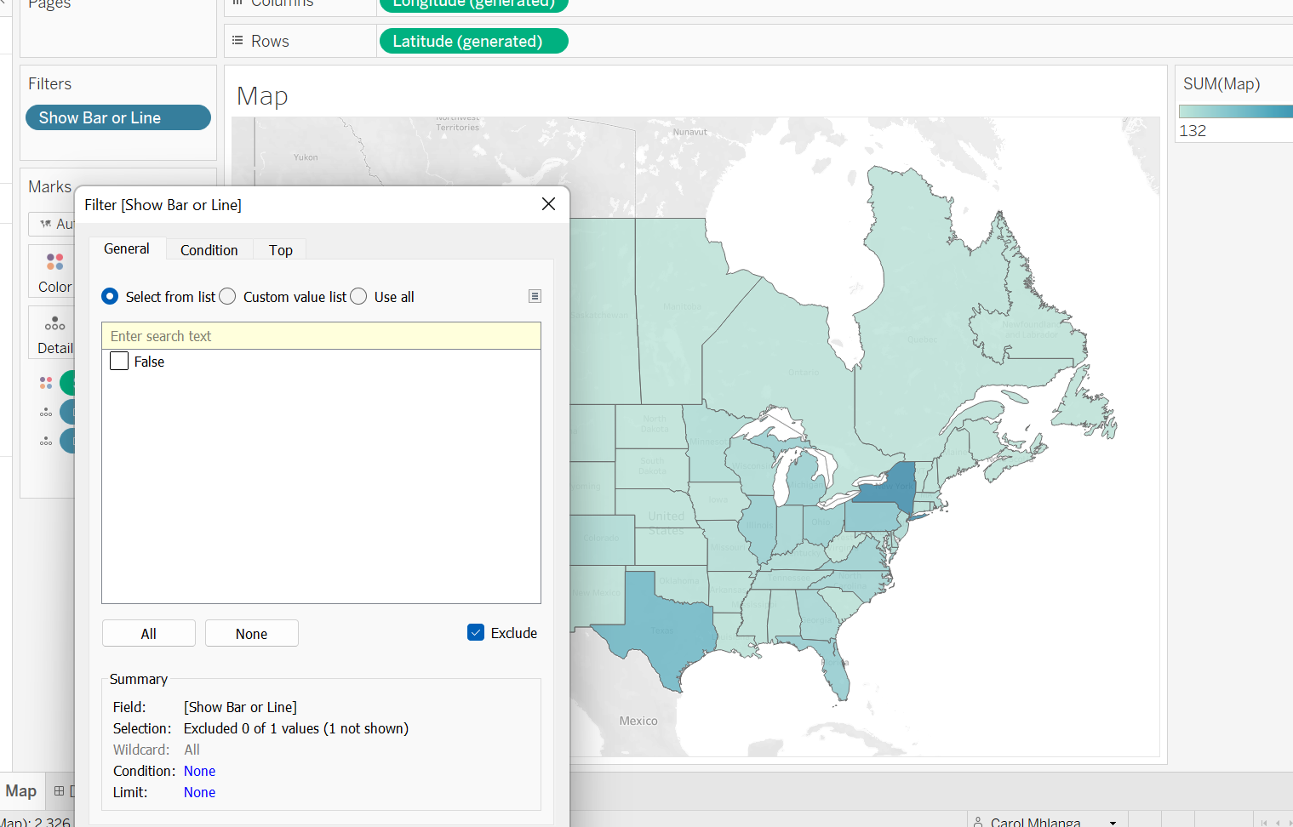Uncheck the Exclude checkbox
This screenshot has height=827, width=1293.
pyautogui.click(x=476, y=632)
